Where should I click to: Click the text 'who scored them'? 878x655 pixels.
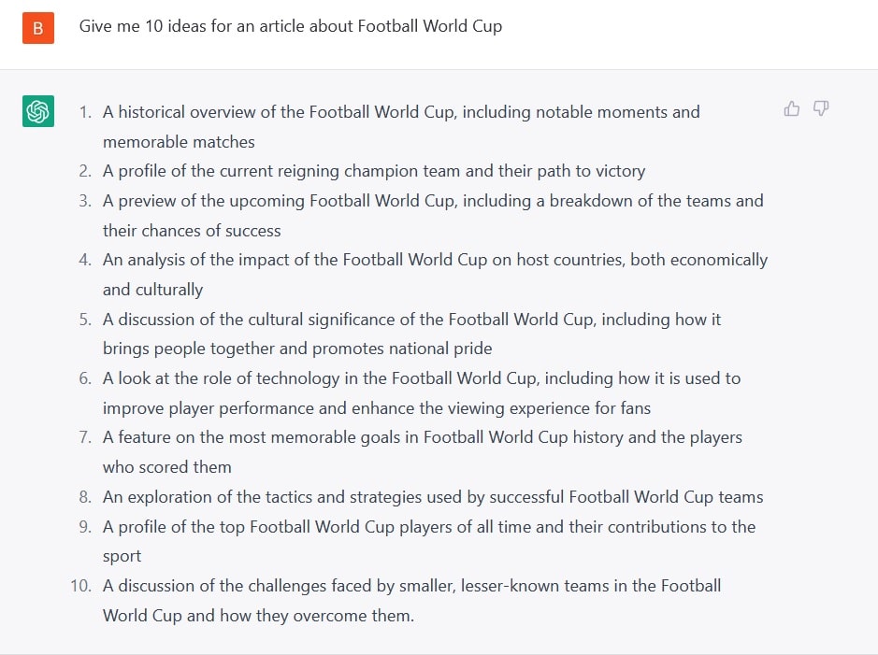pyautogui.click(x=166, y=467)
